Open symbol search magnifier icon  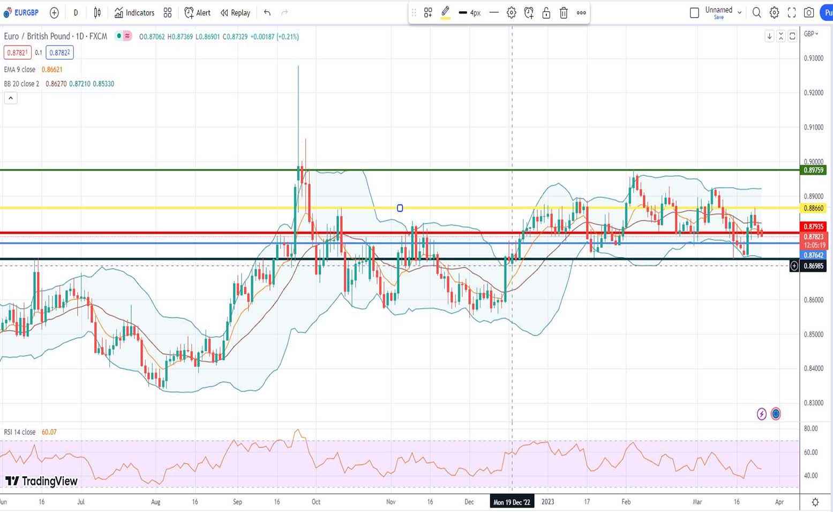[x=756, y=12]
